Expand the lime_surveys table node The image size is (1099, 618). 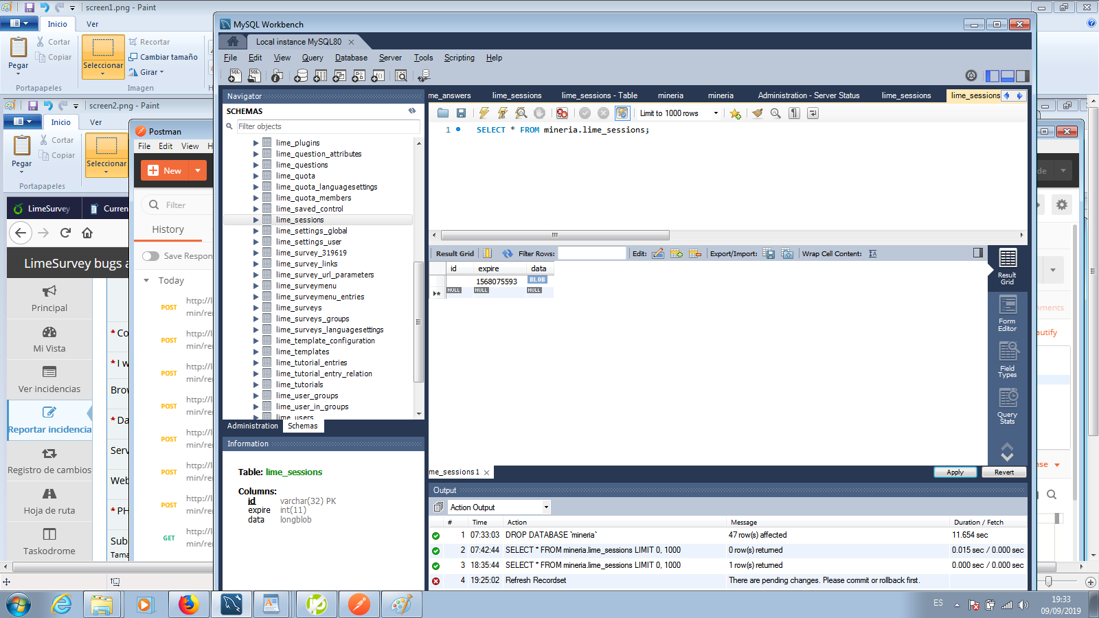coord(256,308)
